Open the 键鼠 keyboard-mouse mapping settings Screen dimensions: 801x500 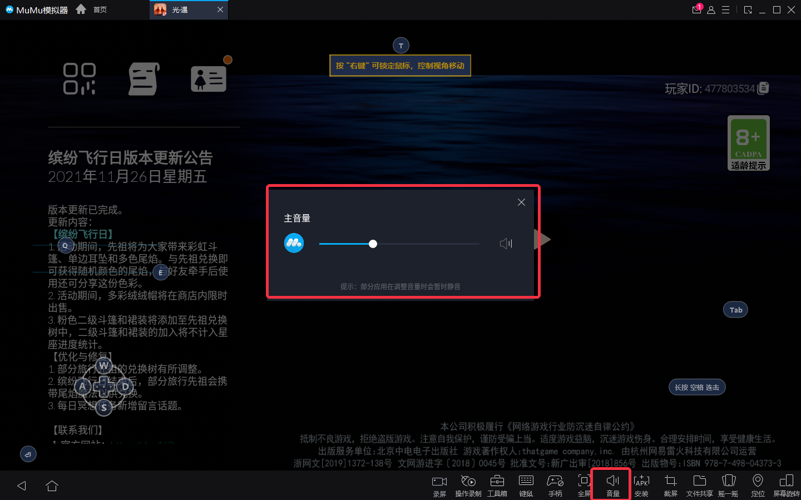click(x=526, y=485)
